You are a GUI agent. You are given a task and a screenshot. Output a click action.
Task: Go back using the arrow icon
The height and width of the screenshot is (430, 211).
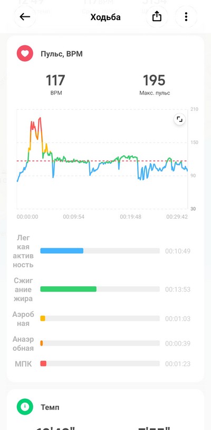[25, 17]
